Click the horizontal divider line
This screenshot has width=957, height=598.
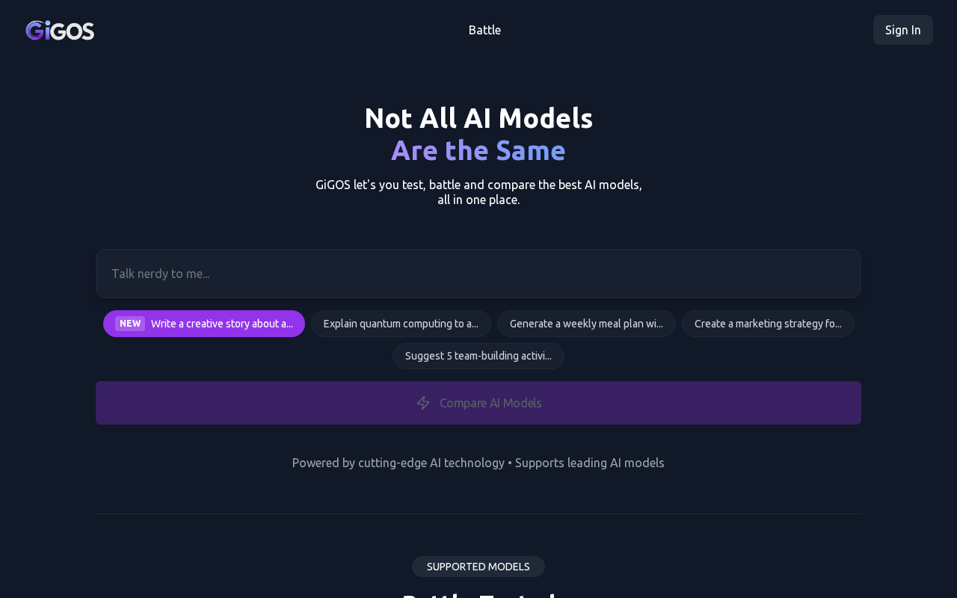click(478, 514)
